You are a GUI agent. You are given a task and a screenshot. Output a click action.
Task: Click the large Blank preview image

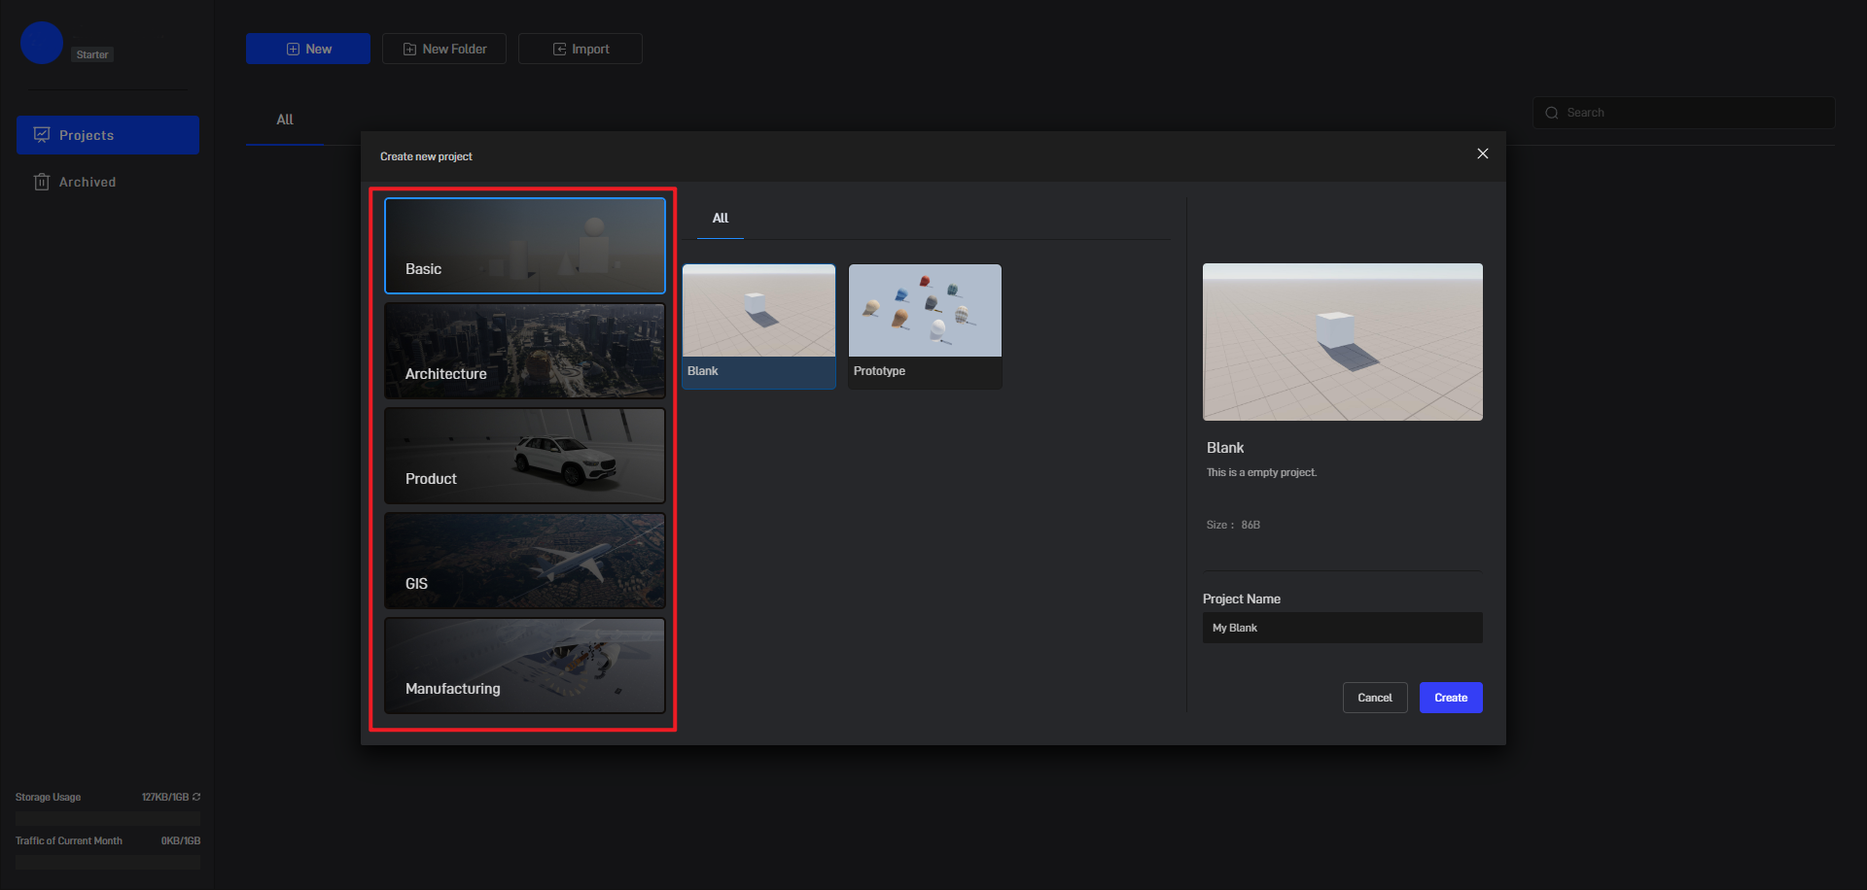[1343, 342]
